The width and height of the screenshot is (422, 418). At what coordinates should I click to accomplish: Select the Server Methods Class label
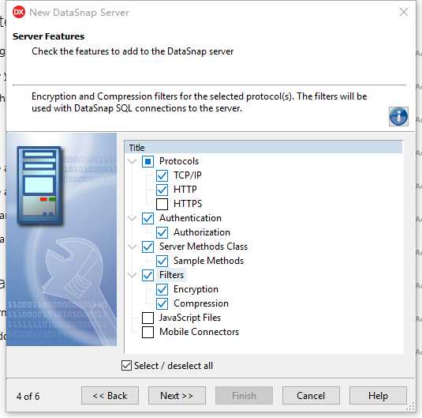point(204,247)
